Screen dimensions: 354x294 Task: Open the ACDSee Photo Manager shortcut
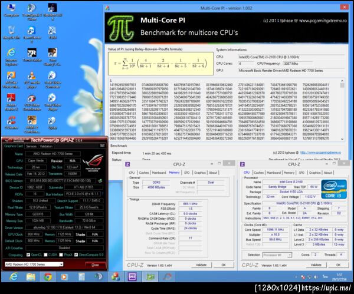[11, 80]
